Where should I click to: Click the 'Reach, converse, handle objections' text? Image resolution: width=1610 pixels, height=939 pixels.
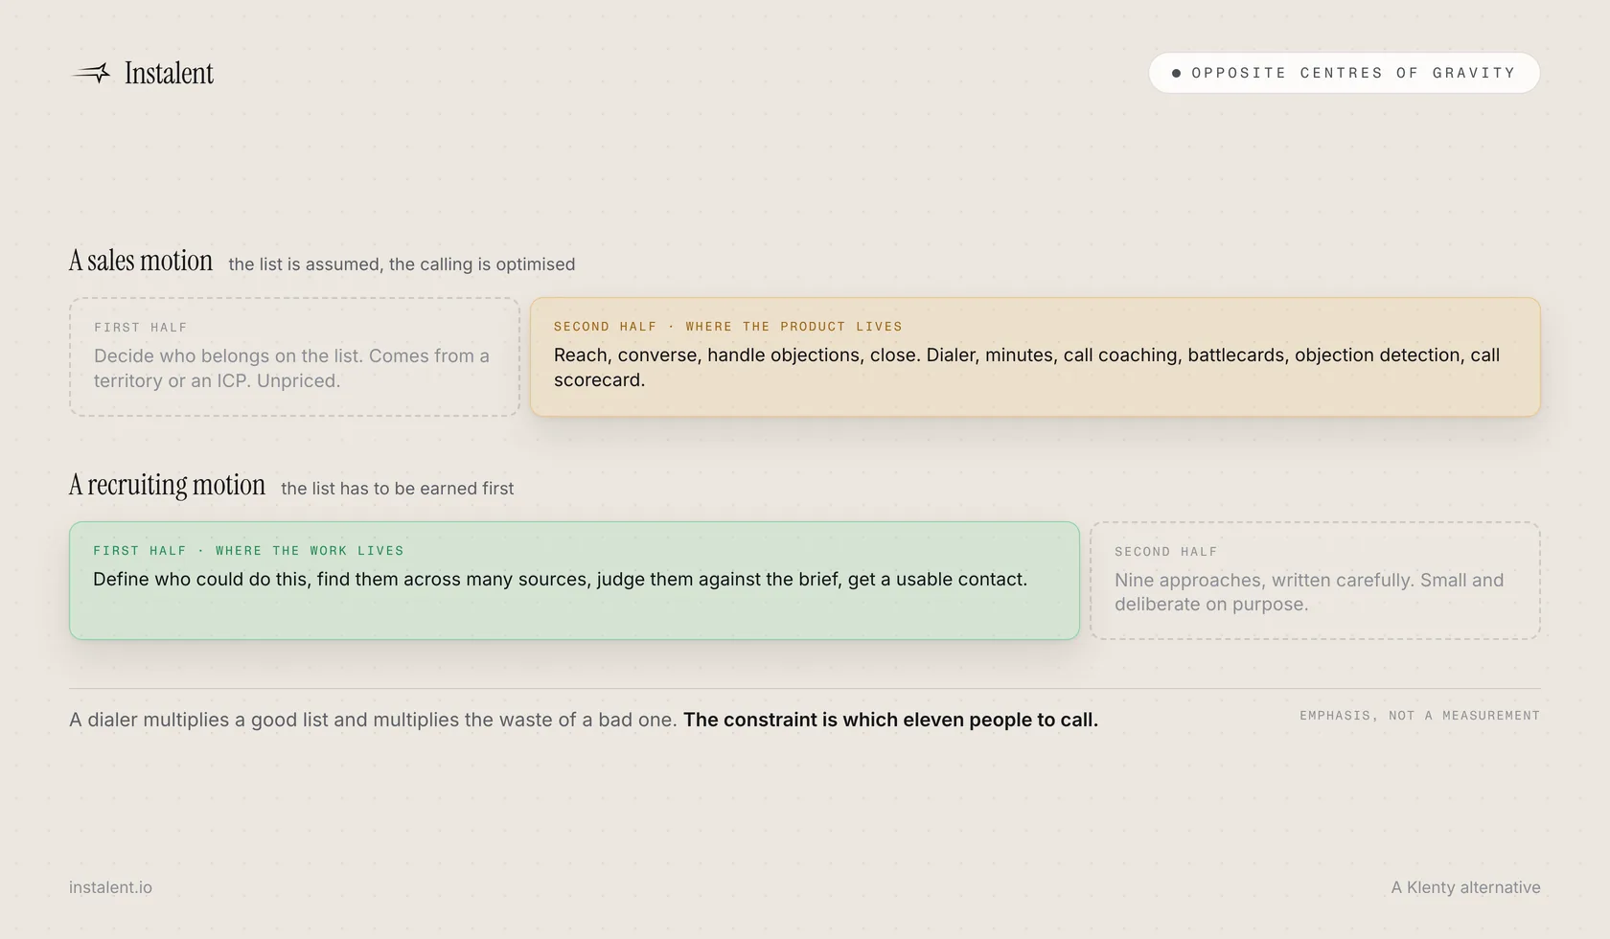tap(1026, 367)
